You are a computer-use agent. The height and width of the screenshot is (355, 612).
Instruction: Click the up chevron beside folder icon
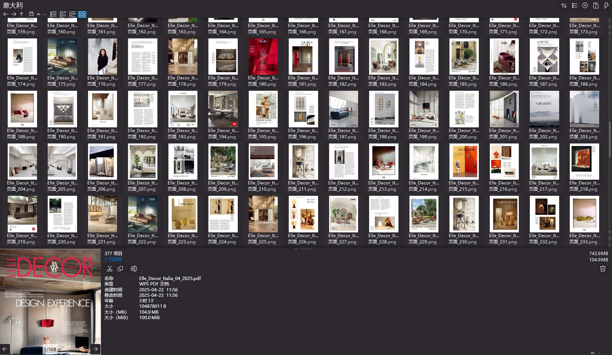coord(39,14)
